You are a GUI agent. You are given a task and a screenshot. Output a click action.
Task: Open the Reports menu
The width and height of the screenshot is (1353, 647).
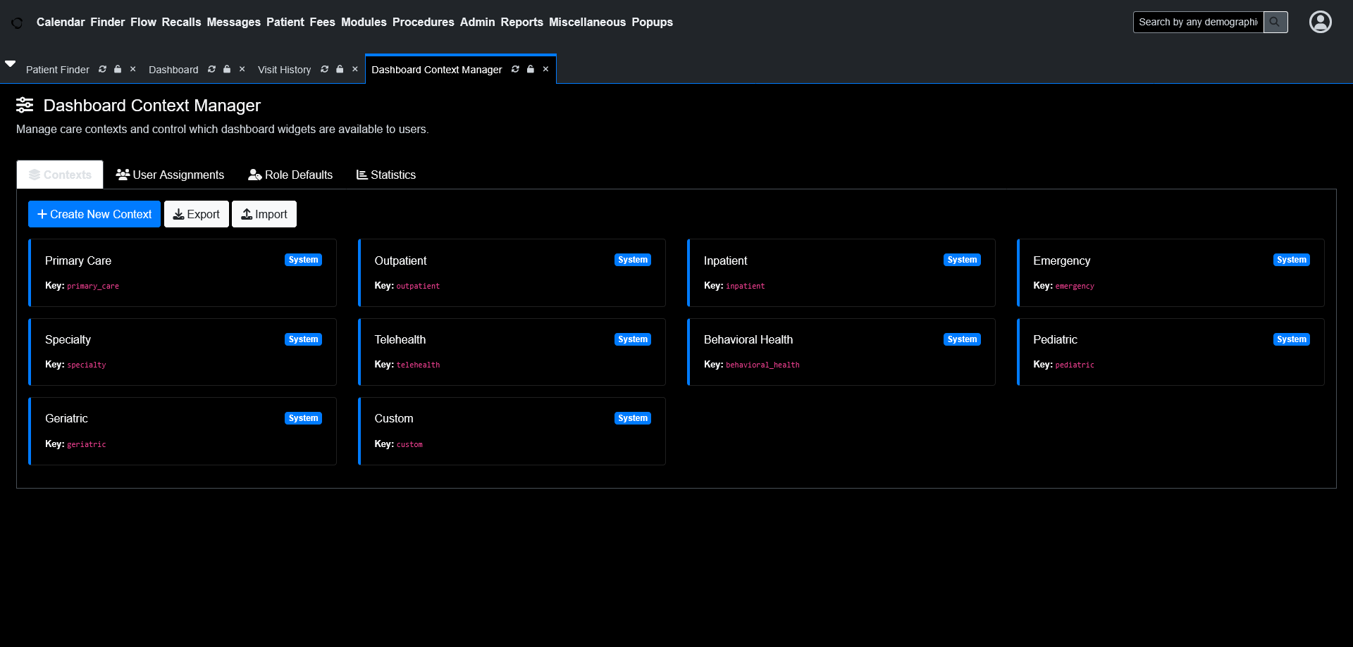click(x=521, y=22)
